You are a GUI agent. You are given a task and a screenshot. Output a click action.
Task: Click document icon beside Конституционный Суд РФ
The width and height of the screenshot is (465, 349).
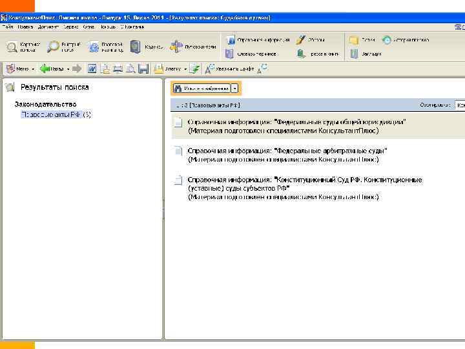pos(178,180)
